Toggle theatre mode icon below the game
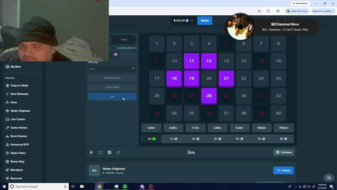This screenshot has width=337, height=190. coord(100,152)
